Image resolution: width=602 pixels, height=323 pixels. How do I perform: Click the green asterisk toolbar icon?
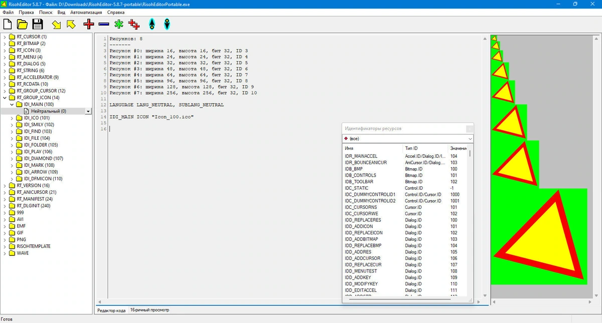pos(119,24)
